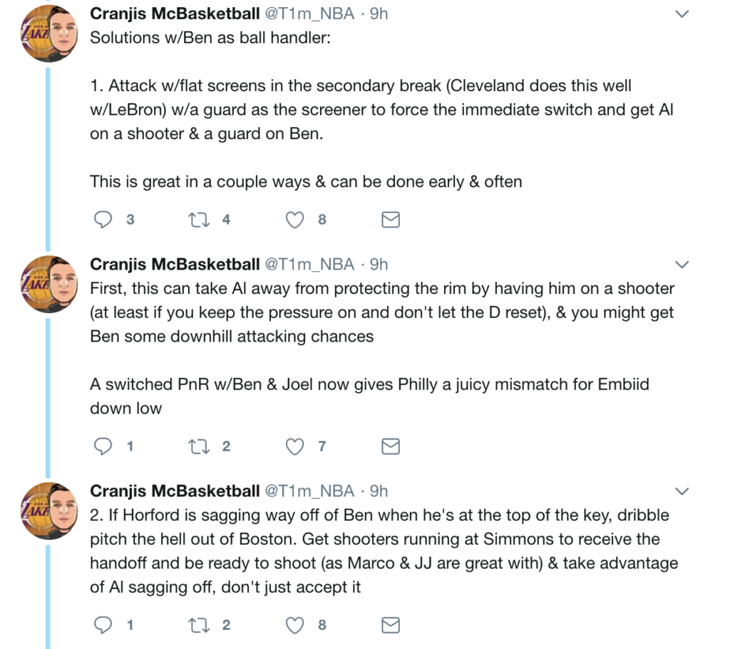Like the tweet about Embiid mismatch
Screen dimensions: 730x649
294,446
